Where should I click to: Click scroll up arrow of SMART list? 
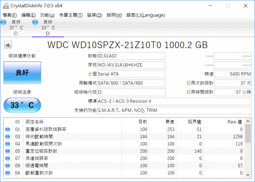pos(248,121)
